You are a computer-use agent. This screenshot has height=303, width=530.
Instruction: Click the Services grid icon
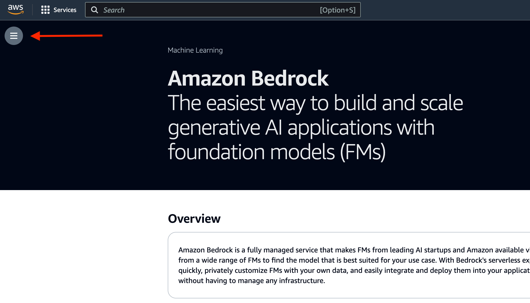click(45, 10)
